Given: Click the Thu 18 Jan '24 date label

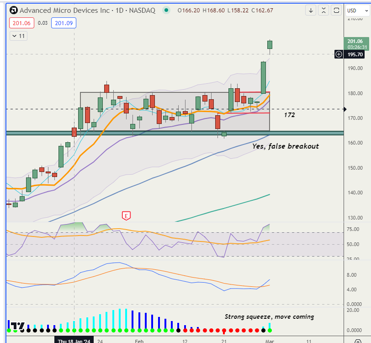Looking at the screenshot, I should click(x=74, y=340).
